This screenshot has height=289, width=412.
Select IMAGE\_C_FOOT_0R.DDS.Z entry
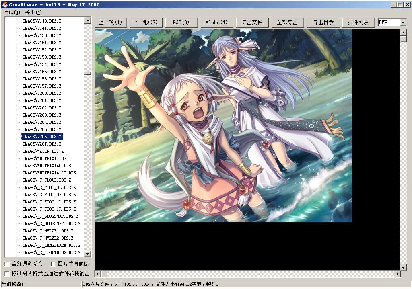pos(49,195)
